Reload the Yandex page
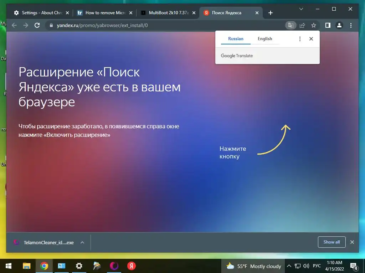Screen dimensions: 365x273 37,25
